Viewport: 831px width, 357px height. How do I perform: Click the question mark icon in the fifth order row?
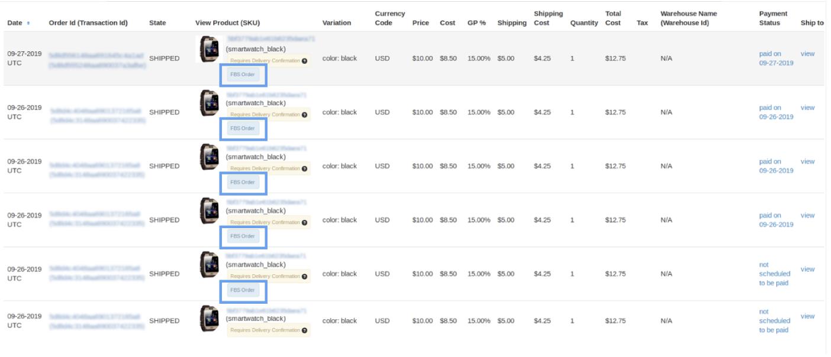304,276
